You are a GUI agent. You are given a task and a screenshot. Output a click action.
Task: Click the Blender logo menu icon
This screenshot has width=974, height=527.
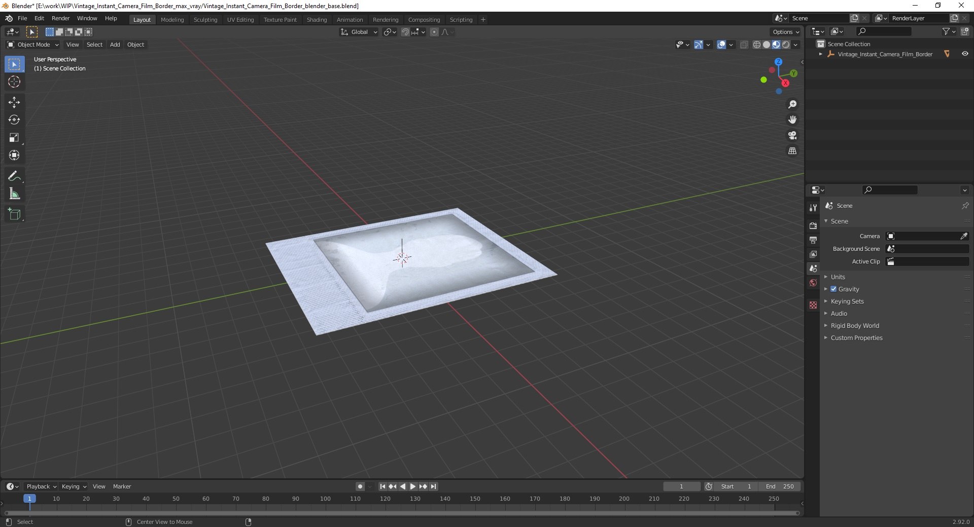pos(9,18)
